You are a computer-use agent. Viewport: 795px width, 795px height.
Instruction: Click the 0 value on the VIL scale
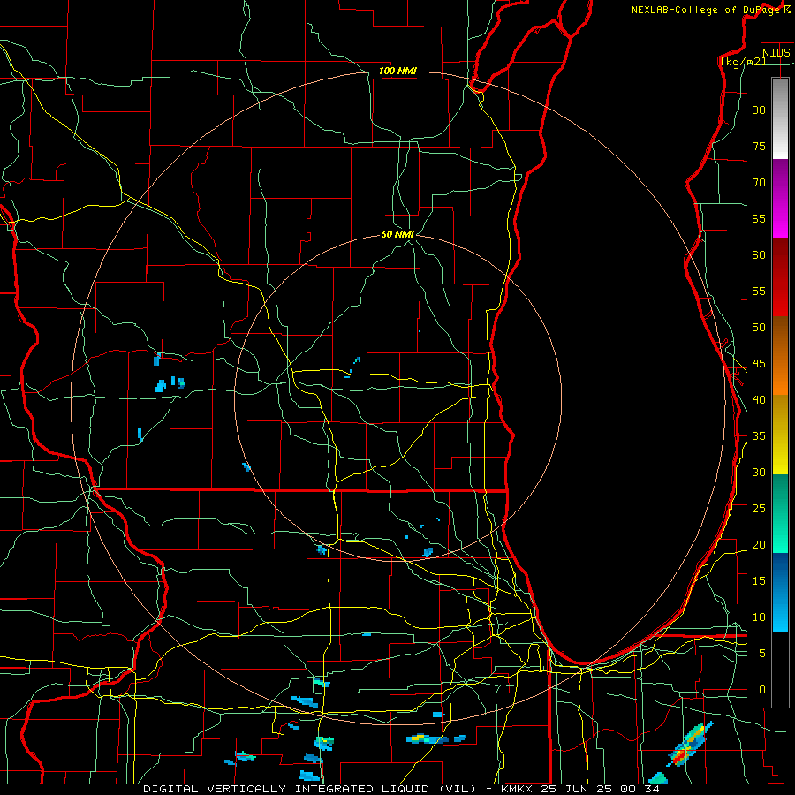(x=762, y=690)
